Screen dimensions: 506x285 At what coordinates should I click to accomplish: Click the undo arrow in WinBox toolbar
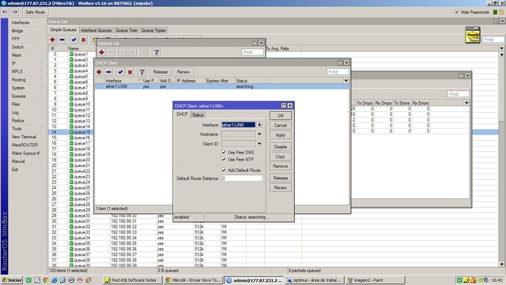pyautogui.click(x=4, y=12)
